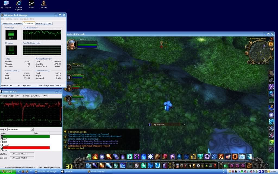Open the green bag slot on bottom bar
The height and width of the screenshot is (174, 278).
point(226,166)
